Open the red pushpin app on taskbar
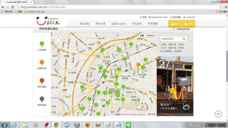The image size is (228, 128). coord(46,125)
